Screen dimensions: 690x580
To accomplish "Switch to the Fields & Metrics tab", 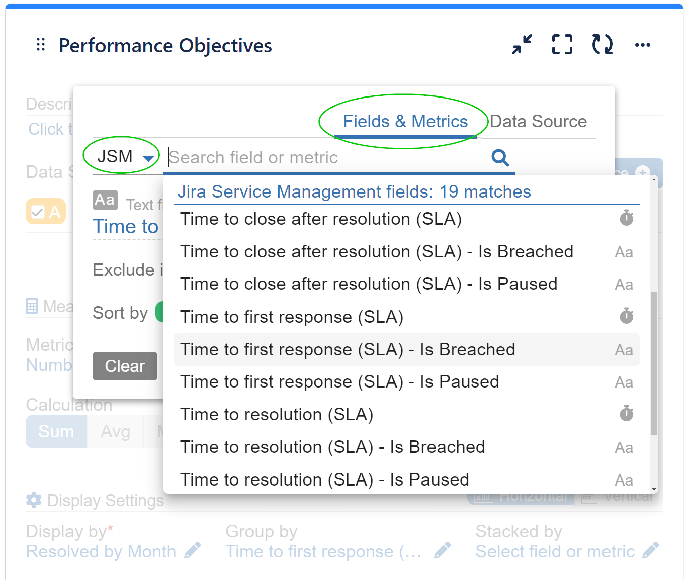I will pyautogui.click(x=405, y=121).
